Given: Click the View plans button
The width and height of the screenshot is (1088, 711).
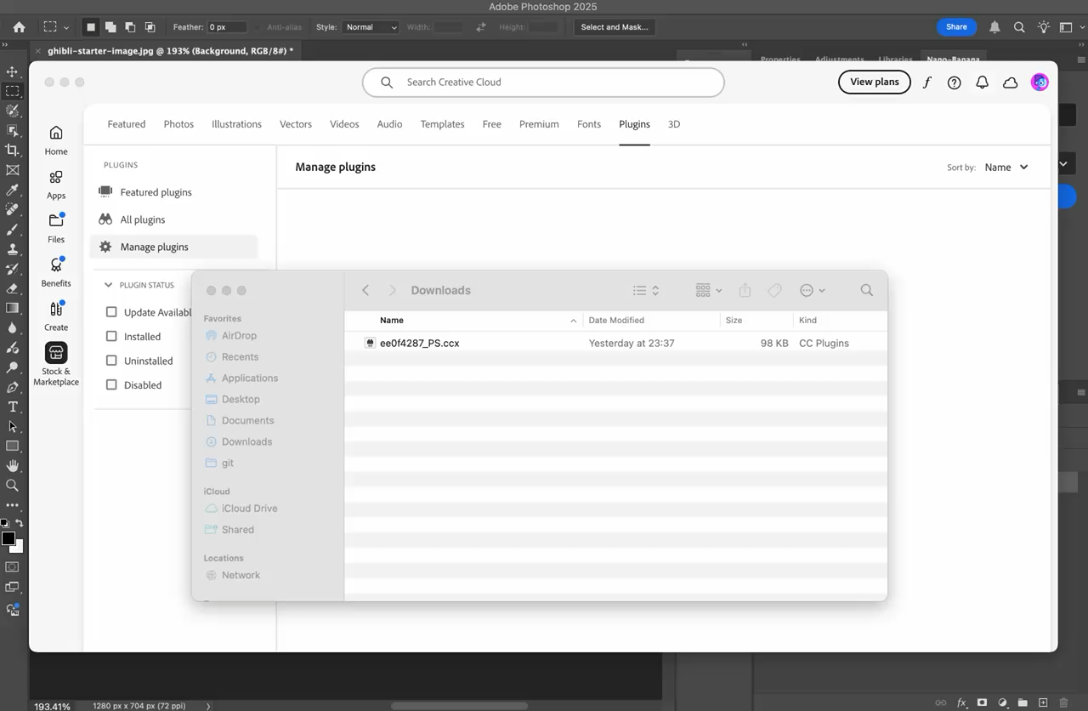Looking at the screenshot, I should (x=874, y=82).
